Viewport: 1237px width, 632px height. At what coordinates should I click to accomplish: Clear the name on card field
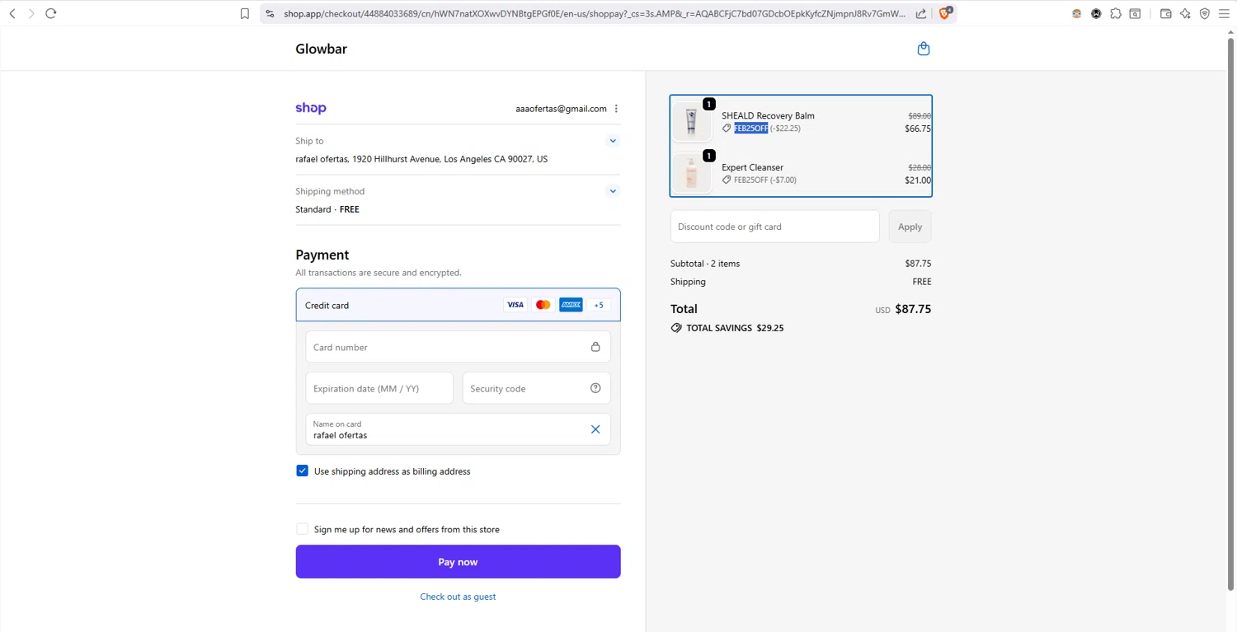tap(595, 429)
